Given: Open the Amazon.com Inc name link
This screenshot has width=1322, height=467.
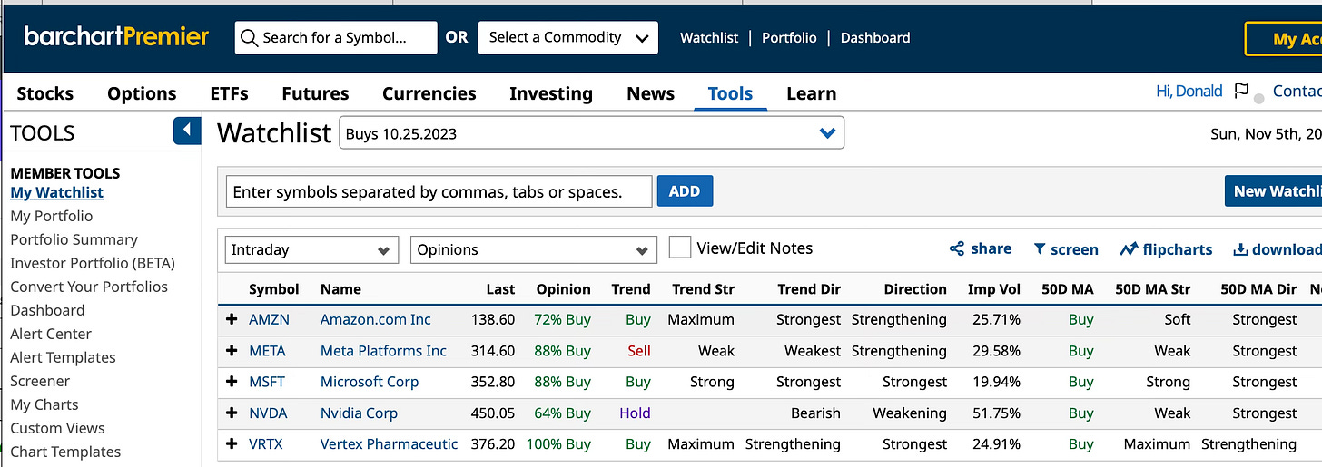Looking at the screenshot, I should pos(376,319).
